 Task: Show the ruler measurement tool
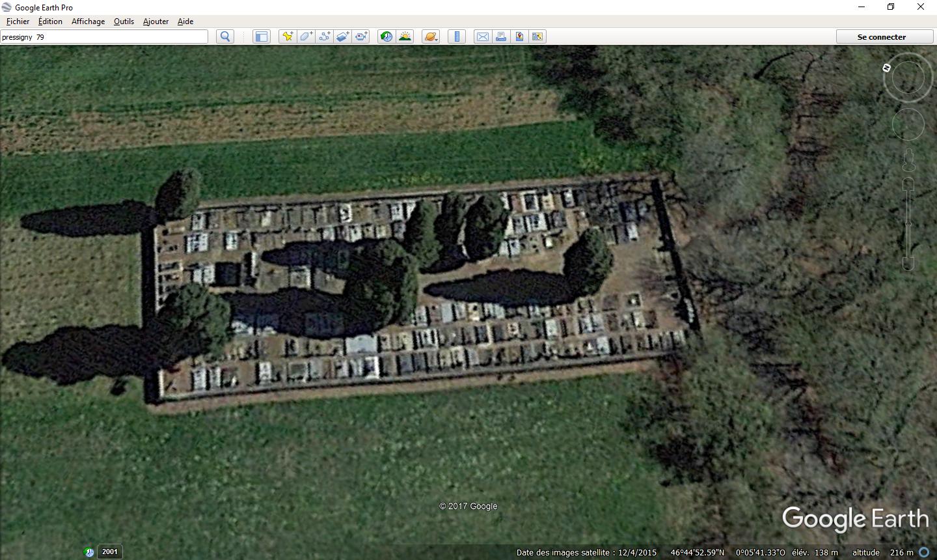tap(457, 36)
